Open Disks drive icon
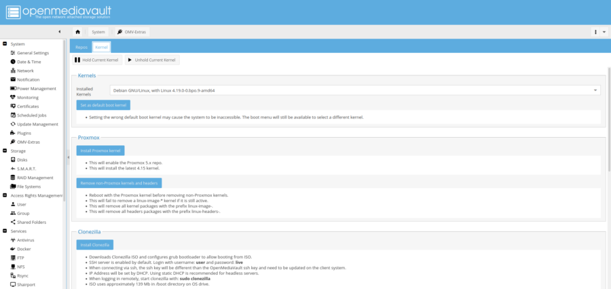The image size is (611, 289). click(x=13, y=159)
